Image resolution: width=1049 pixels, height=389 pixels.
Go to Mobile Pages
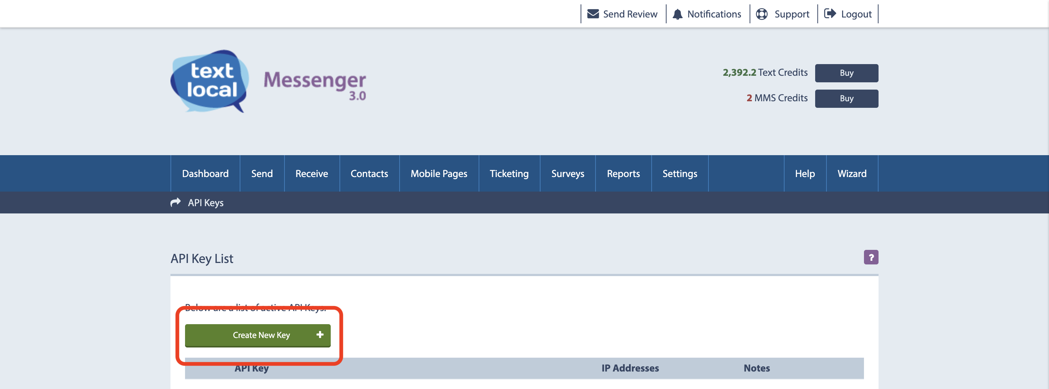tap(439, 173)
